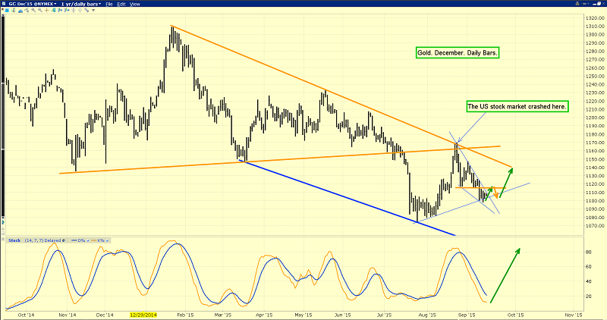Open the K% line options in Stoch panel

(x=99, y=240)
